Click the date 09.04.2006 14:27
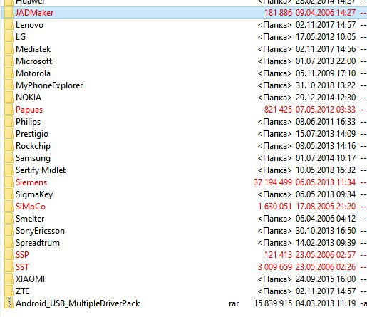 [326, 13]
